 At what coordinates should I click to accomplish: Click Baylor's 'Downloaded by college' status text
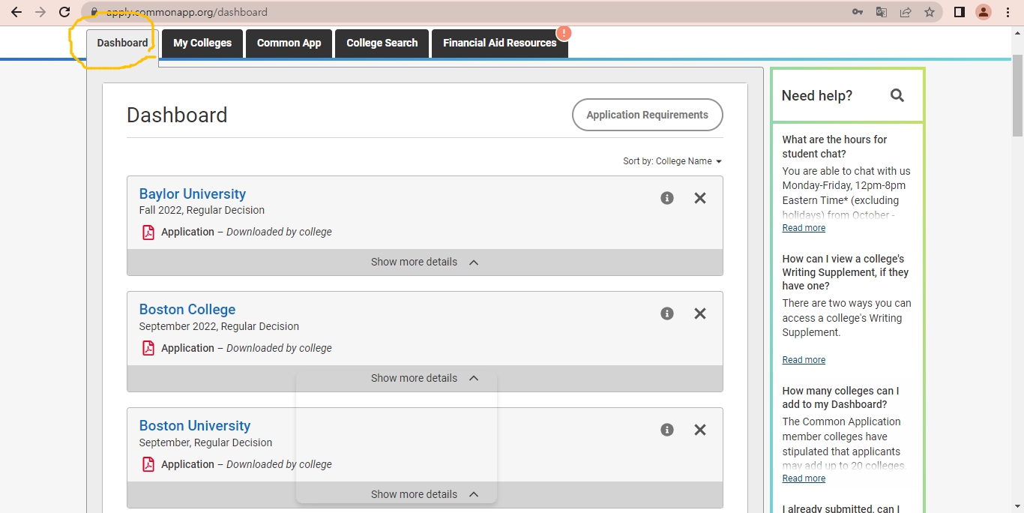pos(279,232)
